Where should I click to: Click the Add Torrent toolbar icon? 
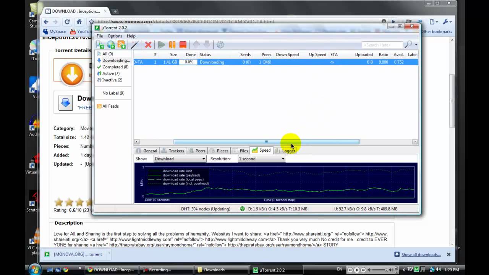(x=100, y=45)
